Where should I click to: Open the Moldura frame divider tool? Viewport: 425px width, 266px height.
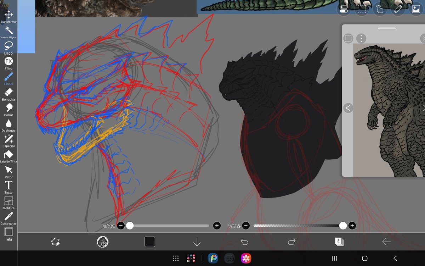[8, 203]
